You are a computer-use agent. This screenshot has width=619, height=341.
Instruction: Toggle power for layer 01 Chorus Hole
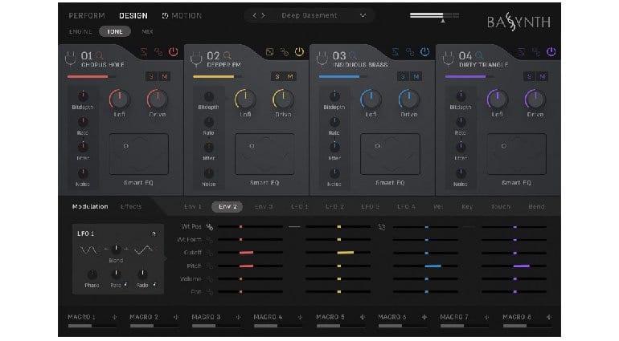pos(174,53)
